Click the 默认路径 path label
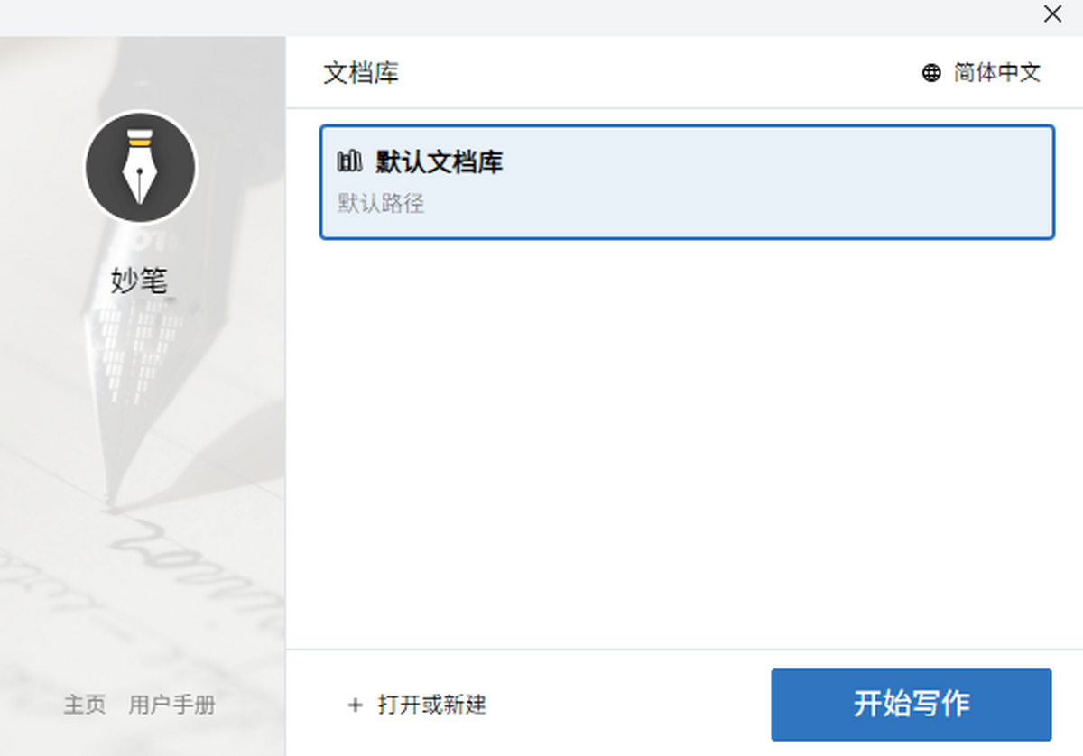Image resolution: width=1083 pixels, height=756 pixels. (381, 203)
